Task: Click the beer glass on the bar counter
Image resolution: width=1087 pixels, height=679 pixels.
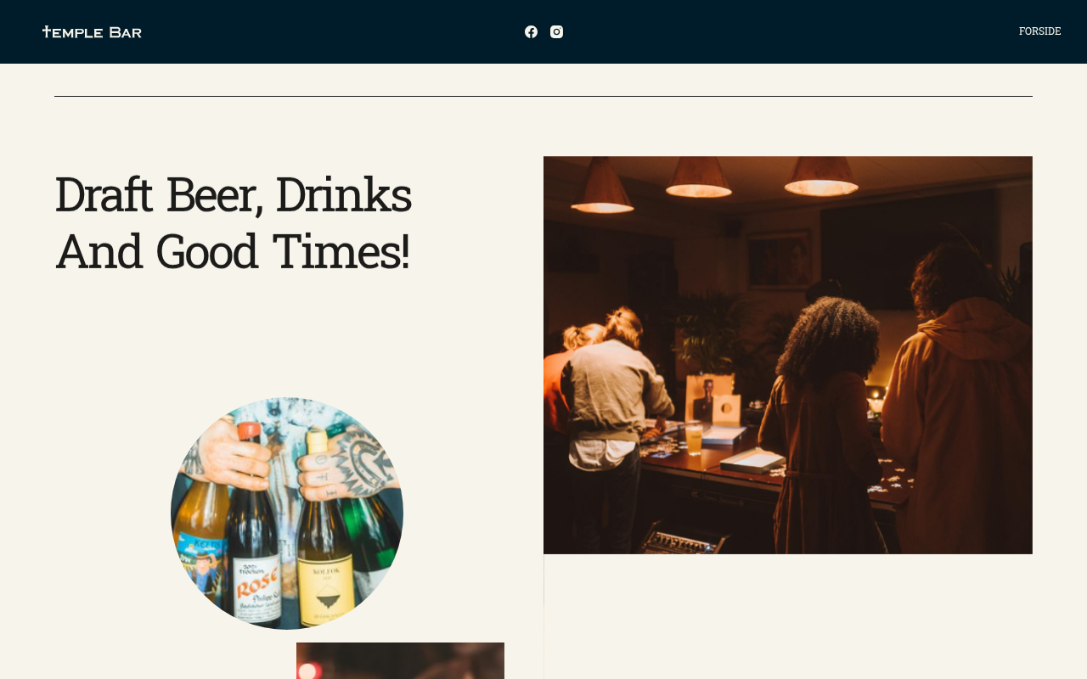Action: [694, 439]
